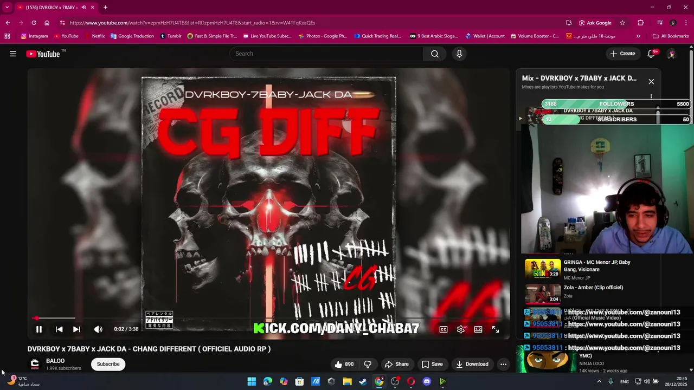Search with your voice microphone button
The height and width of the screenshot is (390, 694).
459,54
